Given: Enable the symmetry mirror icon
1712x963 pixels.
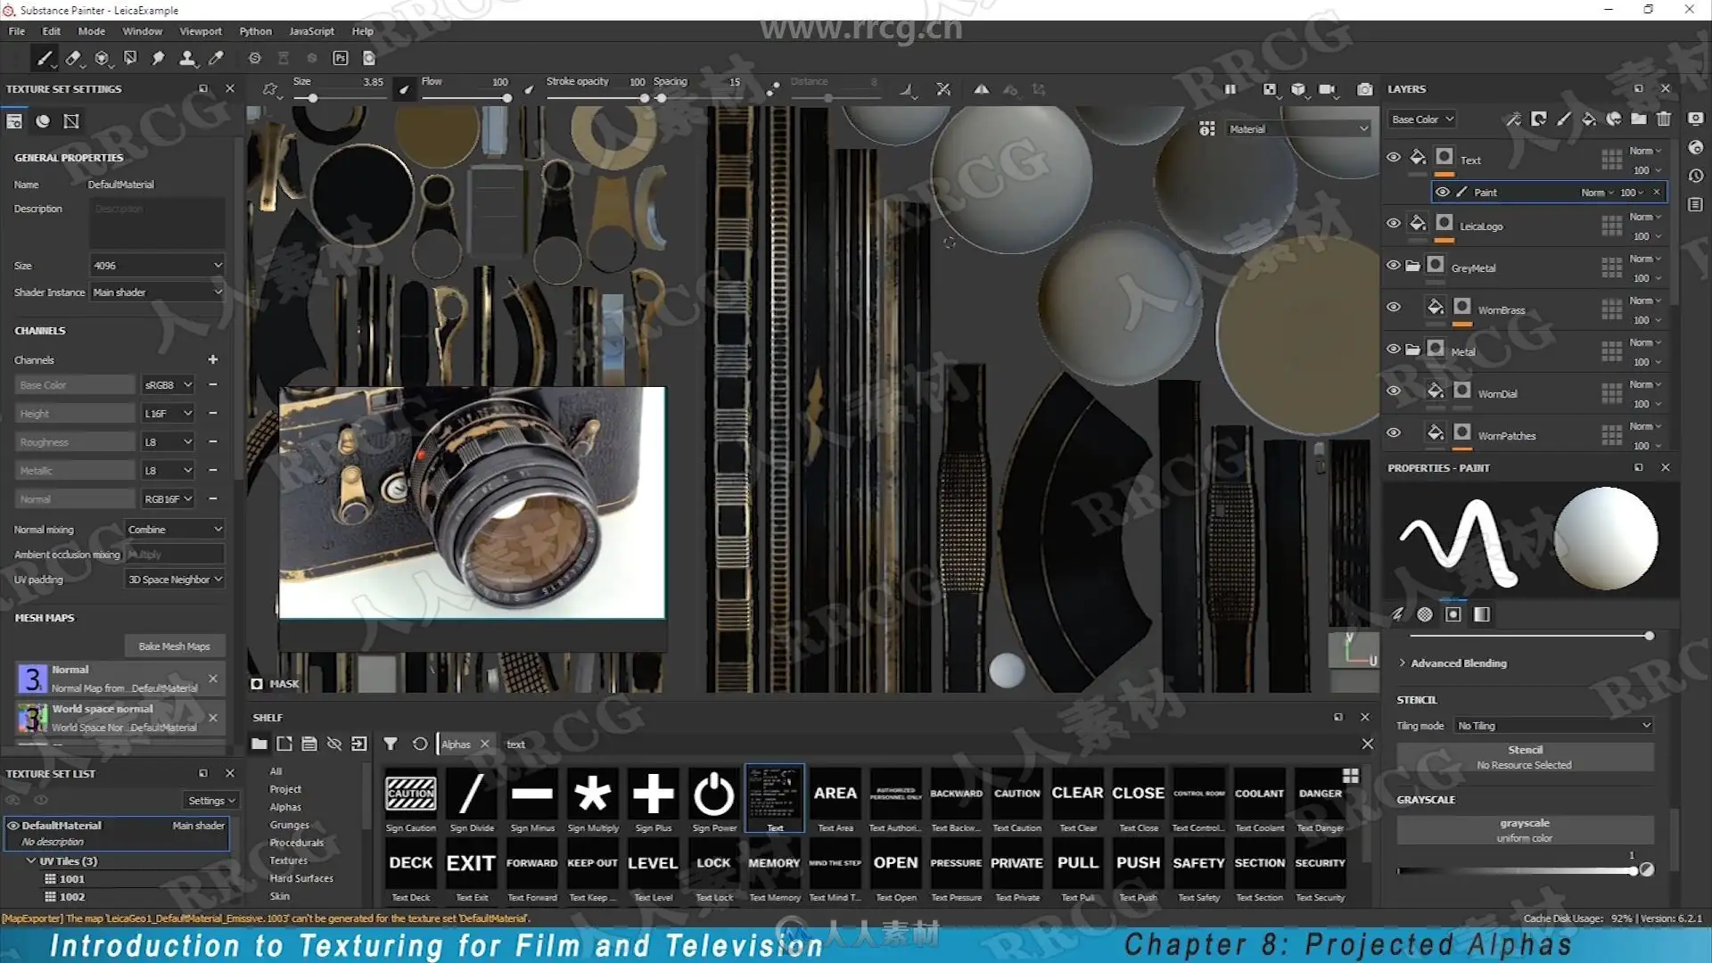Looking at the screenshot, I should (981, 89).
